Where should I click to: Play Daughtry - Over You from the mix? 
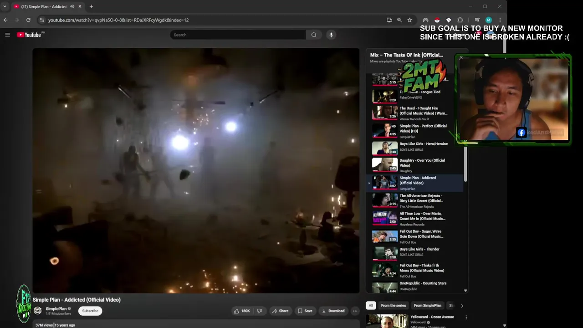tap(415, 165)
